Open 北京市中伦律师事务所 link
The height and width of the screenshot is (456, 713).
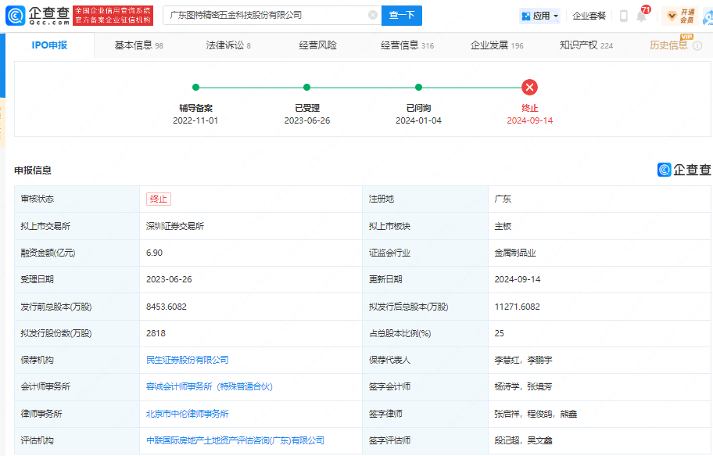pos(187,414)
